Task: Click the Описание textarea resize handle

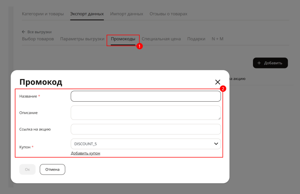Action: [x=219, y=118]
